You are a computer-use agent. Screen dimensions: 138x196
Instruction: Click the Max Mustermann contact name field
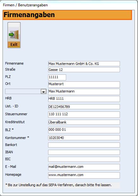click(84, 92)
